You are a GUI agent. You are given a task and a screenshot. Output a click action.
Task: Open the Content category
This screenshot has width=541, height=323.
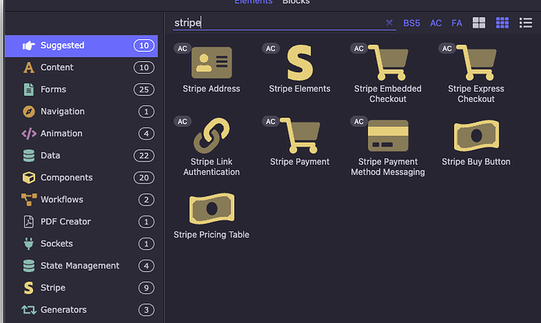(81, 67)
